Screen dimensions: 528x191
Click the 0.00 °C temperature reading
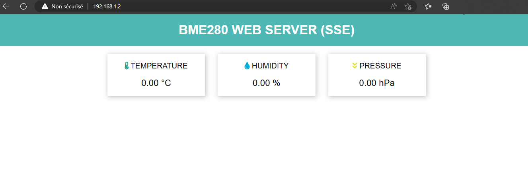pyautogui.click(x=156, y=83)
